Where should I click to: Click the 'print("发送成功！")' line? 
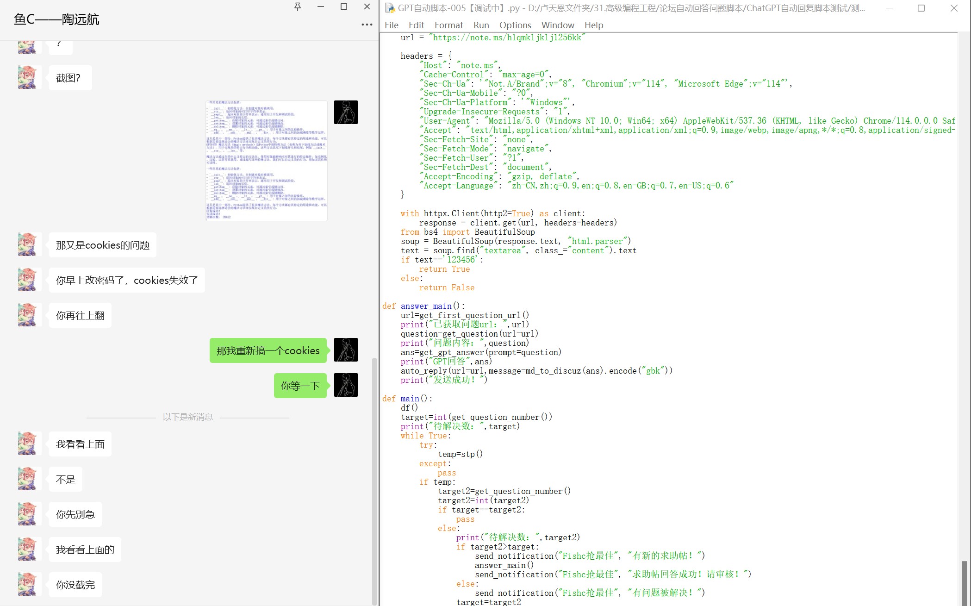point(444,380)
